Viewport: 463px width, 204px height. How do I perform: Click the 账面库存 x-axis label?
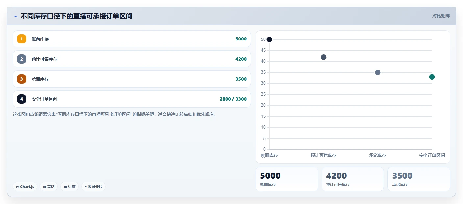tap(269, 155)
